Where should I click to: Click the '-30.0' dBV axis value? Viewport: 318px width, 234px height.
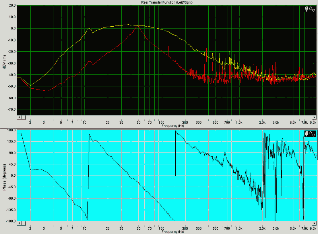[12, 63]
